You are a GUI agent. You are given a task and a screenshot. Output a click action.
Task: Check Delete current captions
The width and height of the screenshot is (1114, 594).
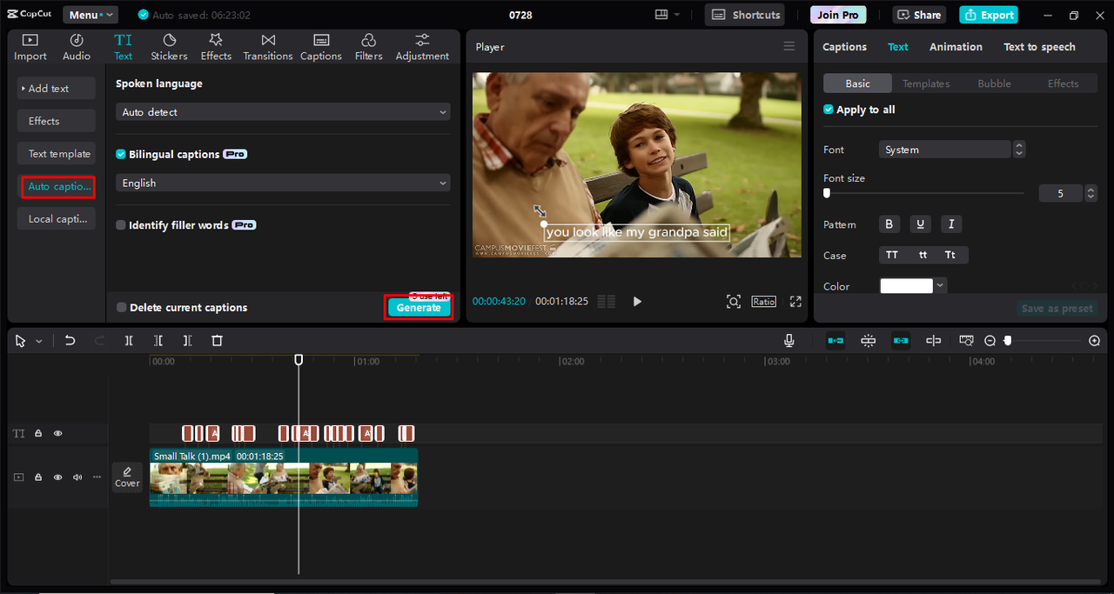(121, 308)
